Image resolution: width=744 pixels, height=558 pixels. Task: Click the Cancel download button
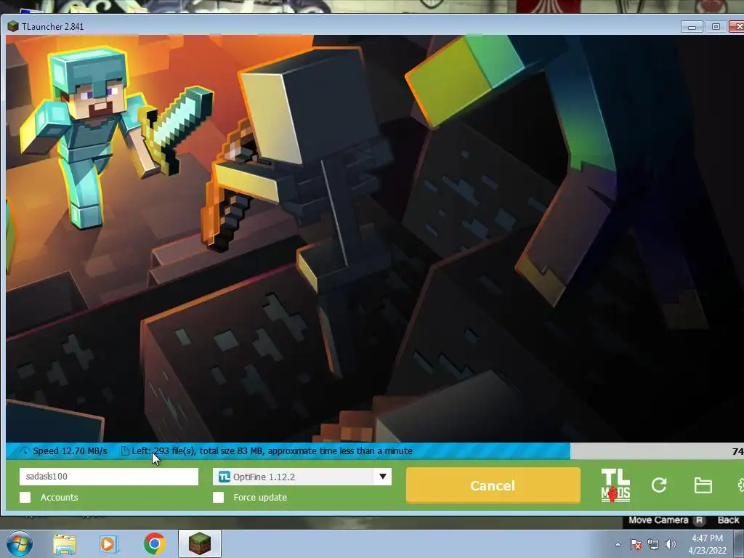pyautogui.click(x=493, y=485)
